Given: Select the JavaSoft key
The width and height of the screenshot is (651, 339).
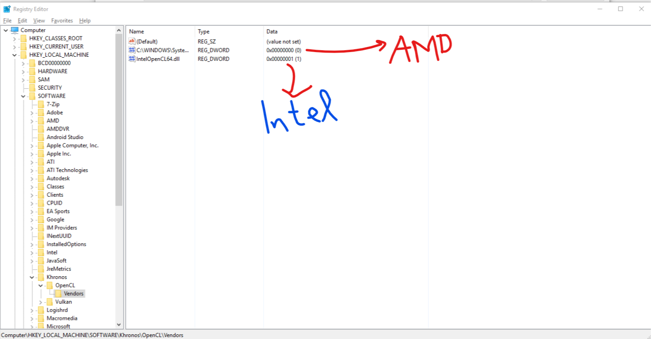Looking at the screenshot, I should (x=56, y=260).
